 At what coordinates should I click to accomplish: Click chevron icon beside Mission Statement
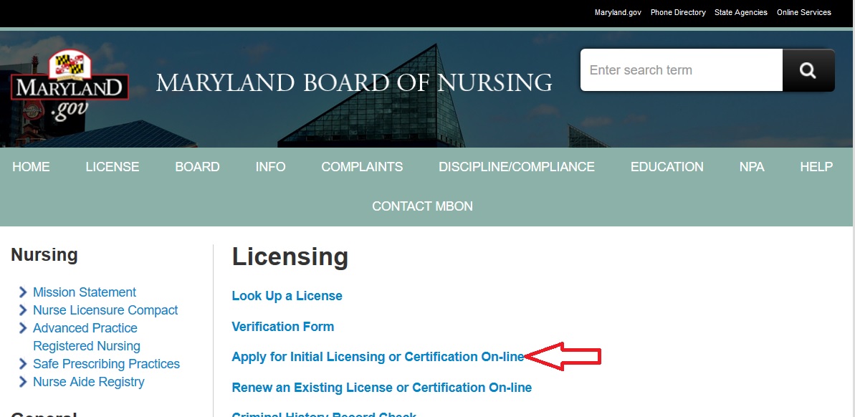tap(24, 292)
